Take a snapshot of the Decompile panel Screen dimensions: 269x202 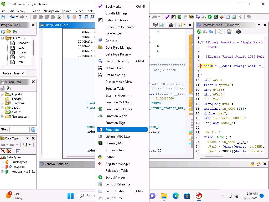click(x=238, y=32)
